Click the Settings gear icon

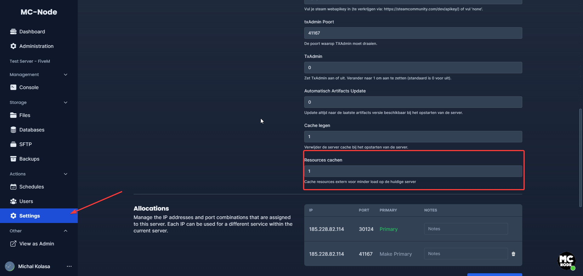tap(13, 216)
